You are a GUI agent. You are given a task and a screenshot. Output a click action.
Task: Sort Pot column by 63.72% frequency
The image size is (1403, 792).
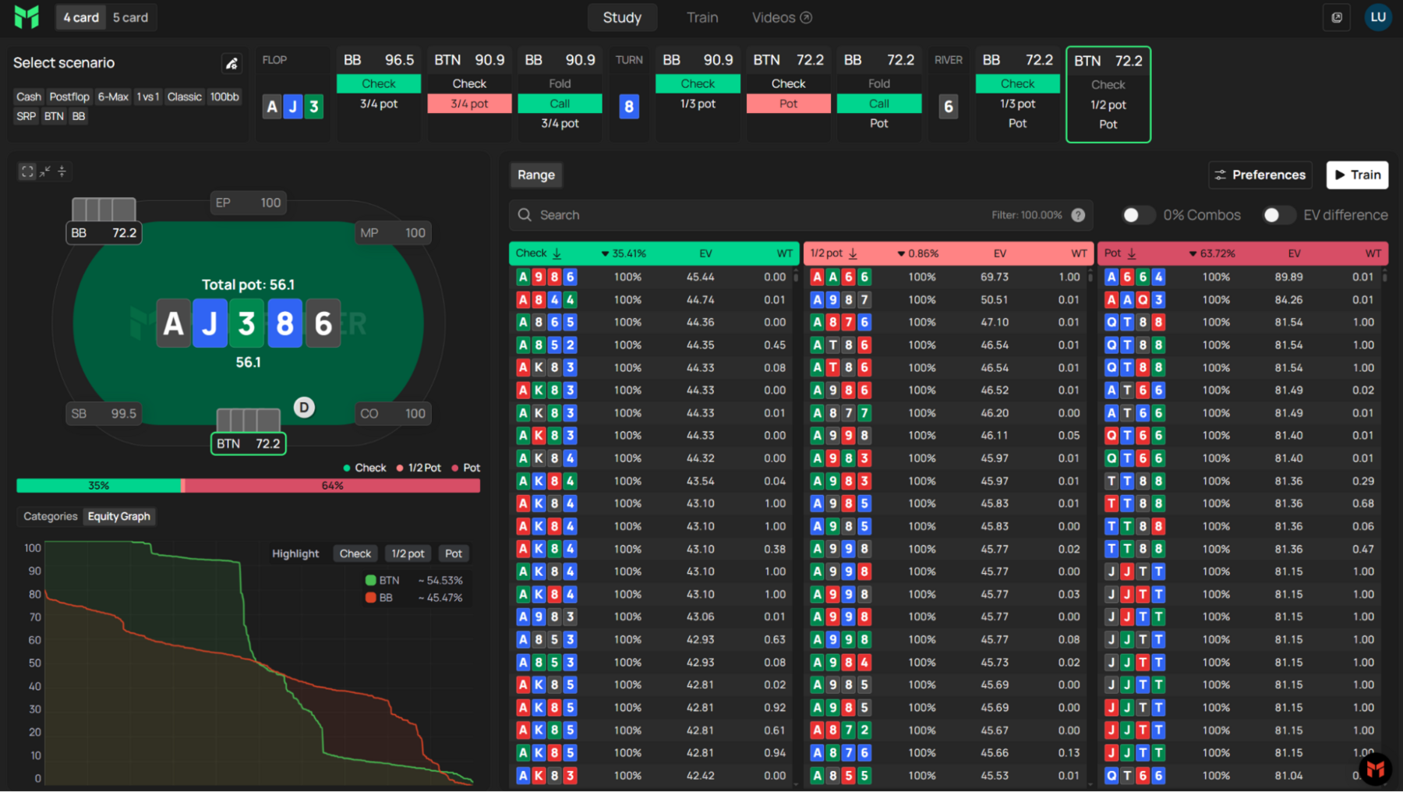coord(1212,253)
